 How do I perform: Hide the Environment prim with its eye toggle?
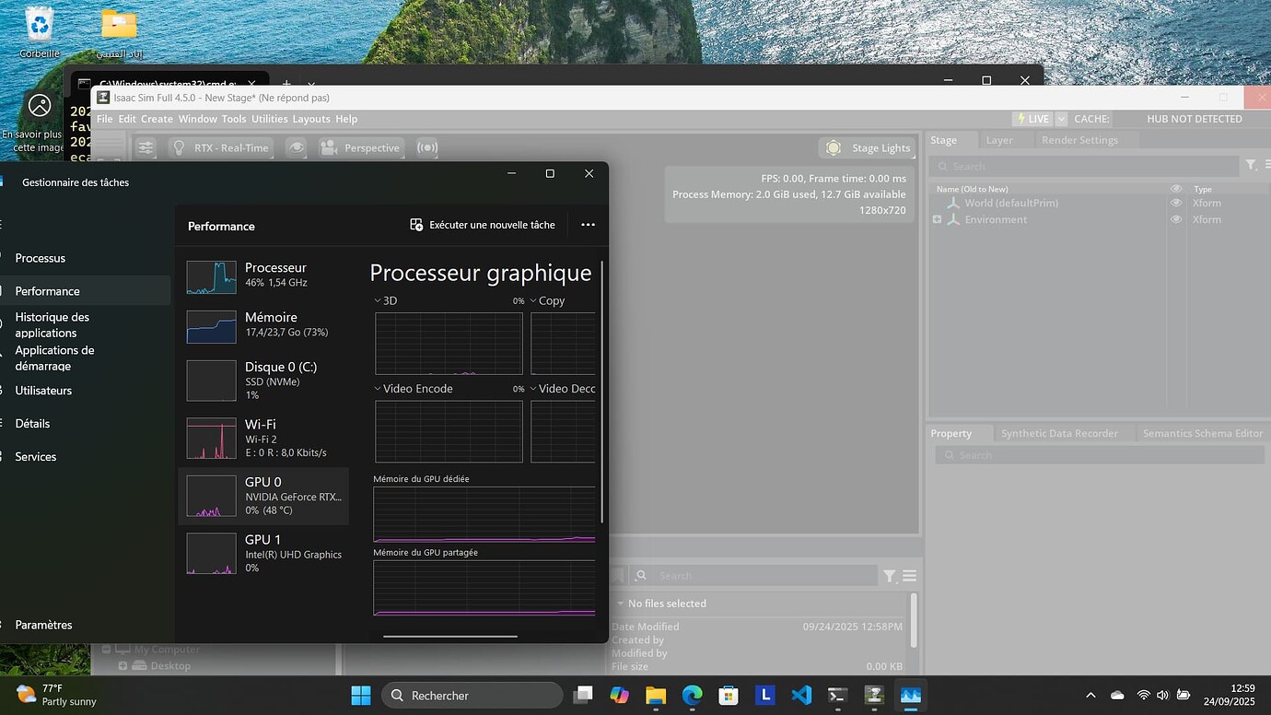coord(1176,219)
